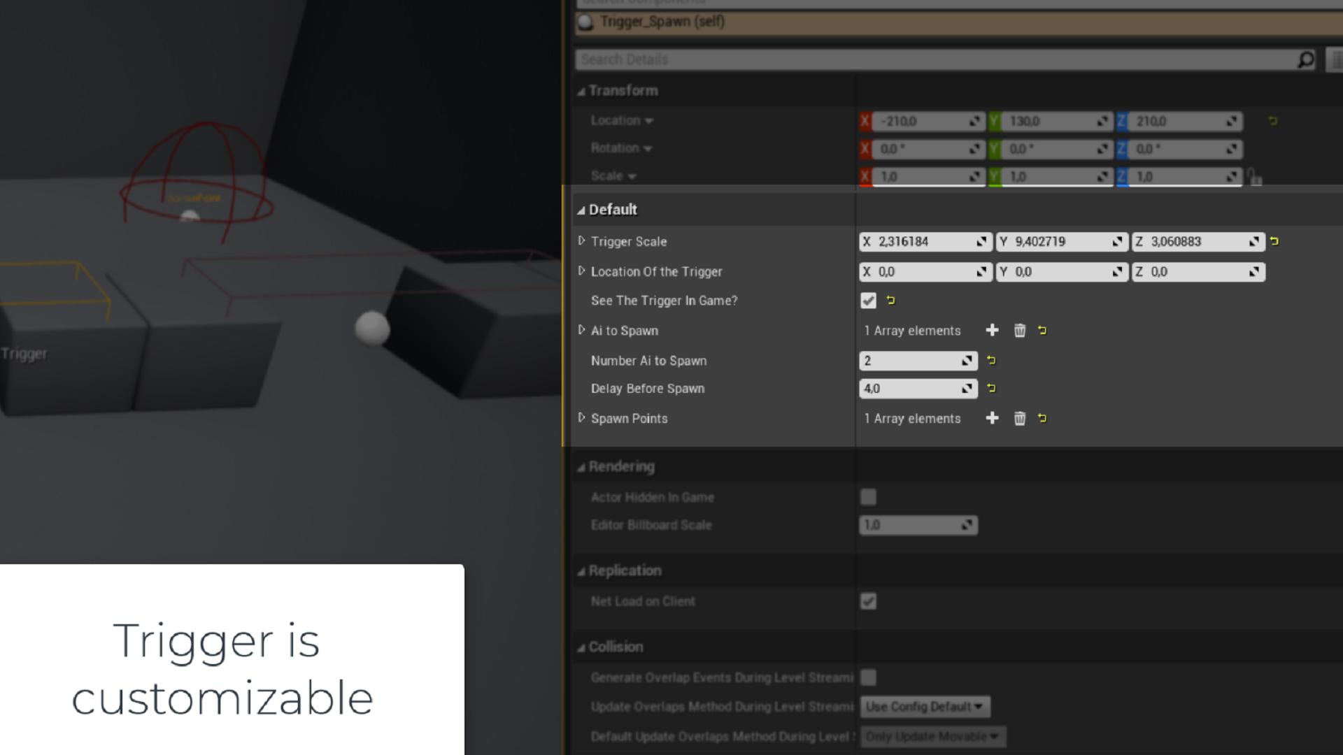Open Use Config Default dropdown
Image resolution: width=1343 pixels, height=755 pixels.
pos(925,707)
